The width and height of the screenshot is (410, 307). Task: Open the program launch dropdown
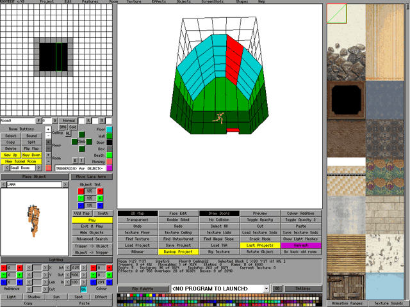[265, 288]
